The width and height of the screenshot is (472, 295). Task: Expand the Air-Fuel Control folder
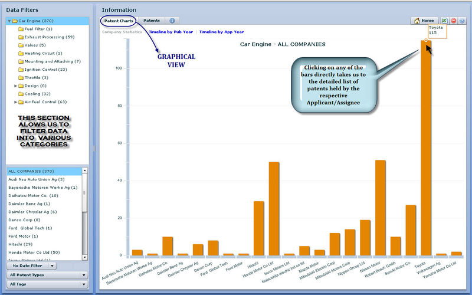(x=16, y=102)
